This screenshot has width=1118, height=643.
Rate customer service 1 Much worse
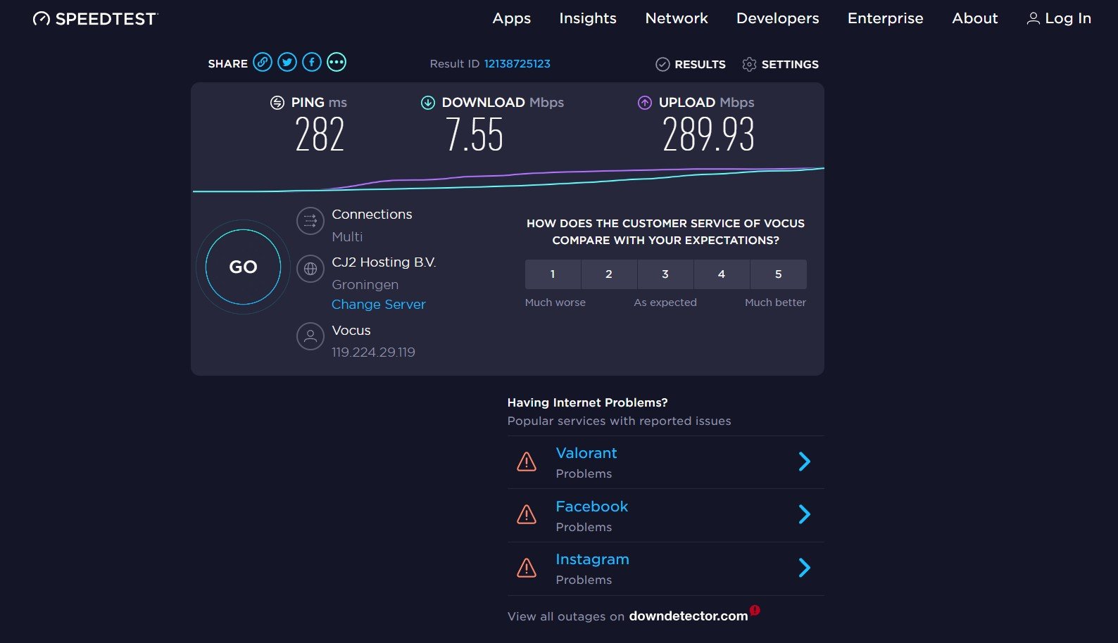[x=553, y=274]
